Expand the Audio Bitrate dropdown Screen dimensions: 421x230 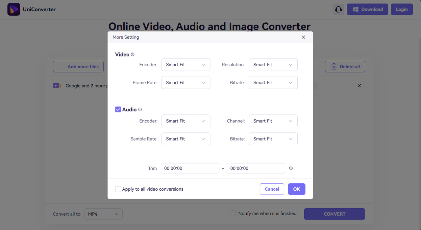coord(273,139)
